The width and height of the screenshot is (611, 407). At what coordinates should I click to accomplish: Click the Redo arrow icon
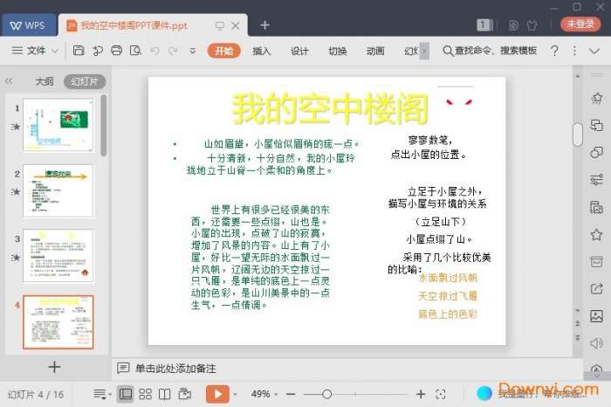click(x=173, y=51)
